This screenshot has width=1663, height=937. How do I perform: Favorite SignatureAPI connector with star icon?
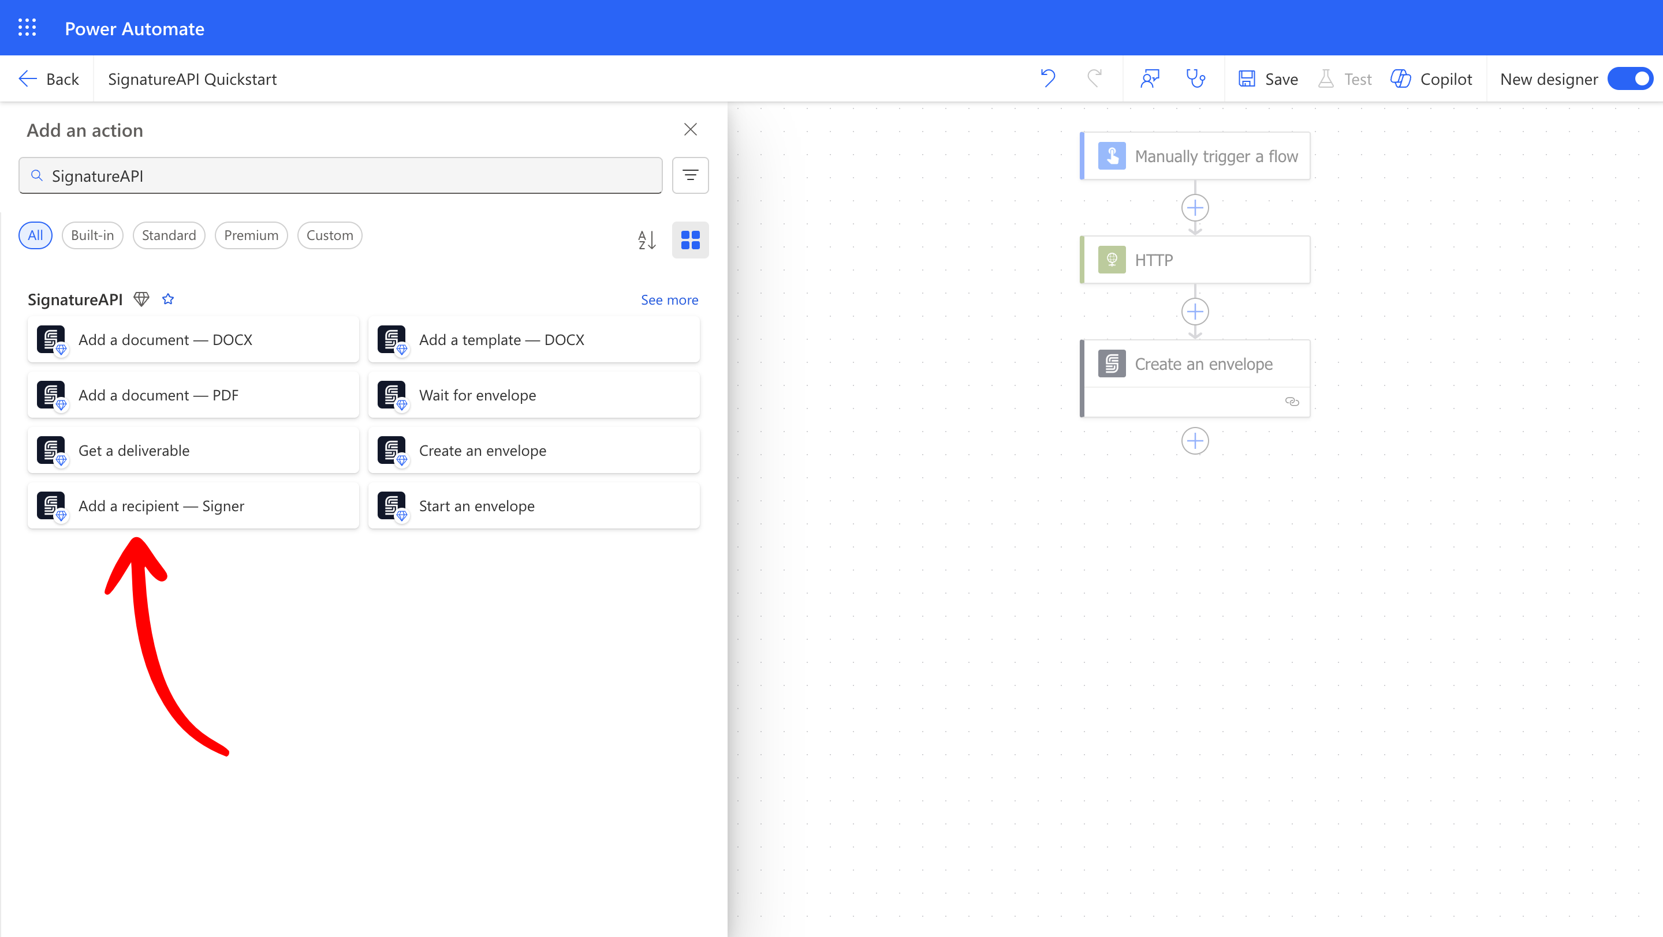(x=168, y=299)
